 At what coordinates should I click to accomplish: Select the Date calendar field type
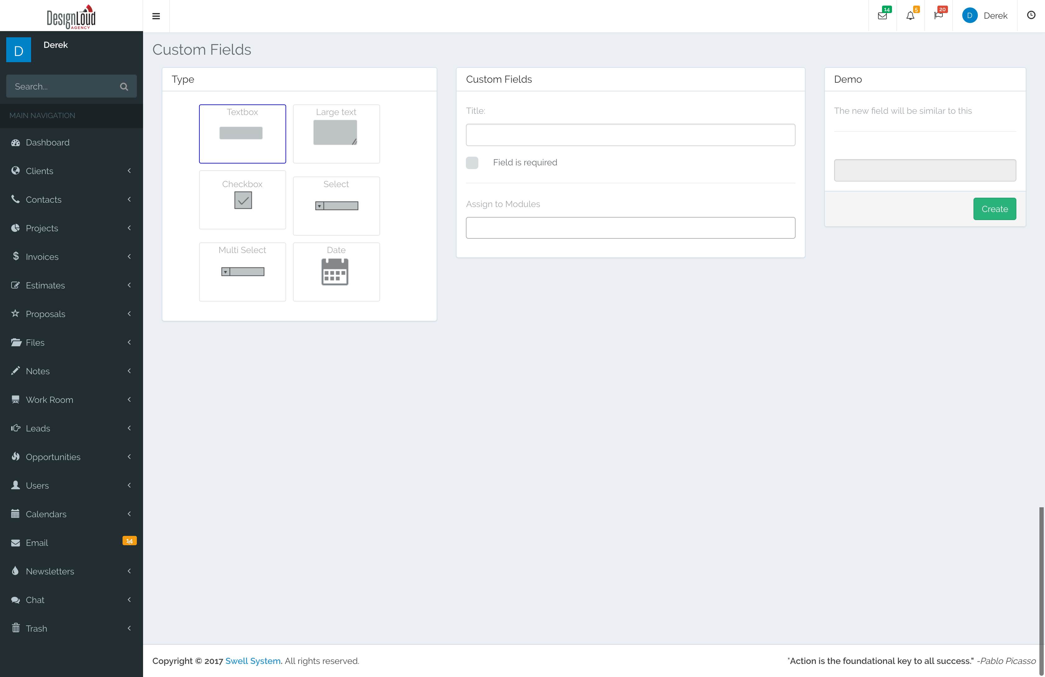pos(336,272)
